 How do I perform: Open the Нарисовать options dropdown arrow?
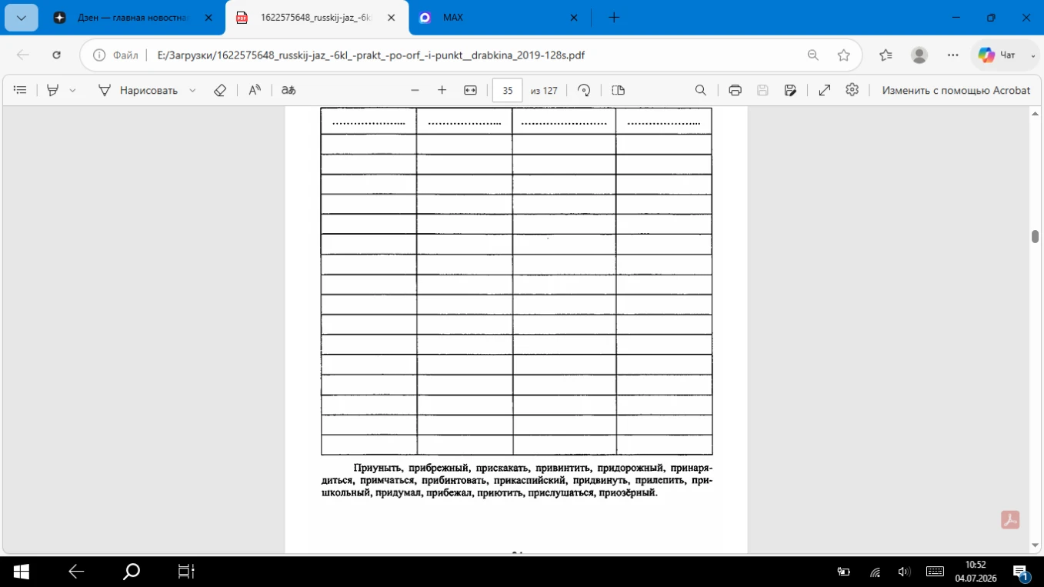coord(192,90)
